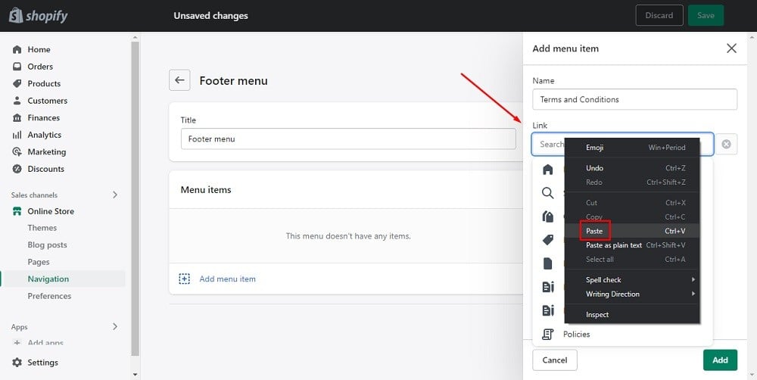Choose Cut from the context menu
Viewport: 757px width, 380px height.
(632, 203)
